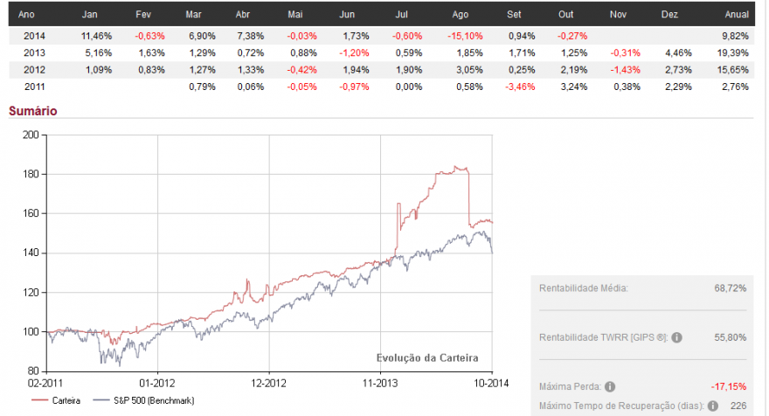Image resolution: width=769 pixels, height=416 pixels.
Task: Toggle the S&P 500 (Benchmark) legend entry
Action: tap(143, 400)
